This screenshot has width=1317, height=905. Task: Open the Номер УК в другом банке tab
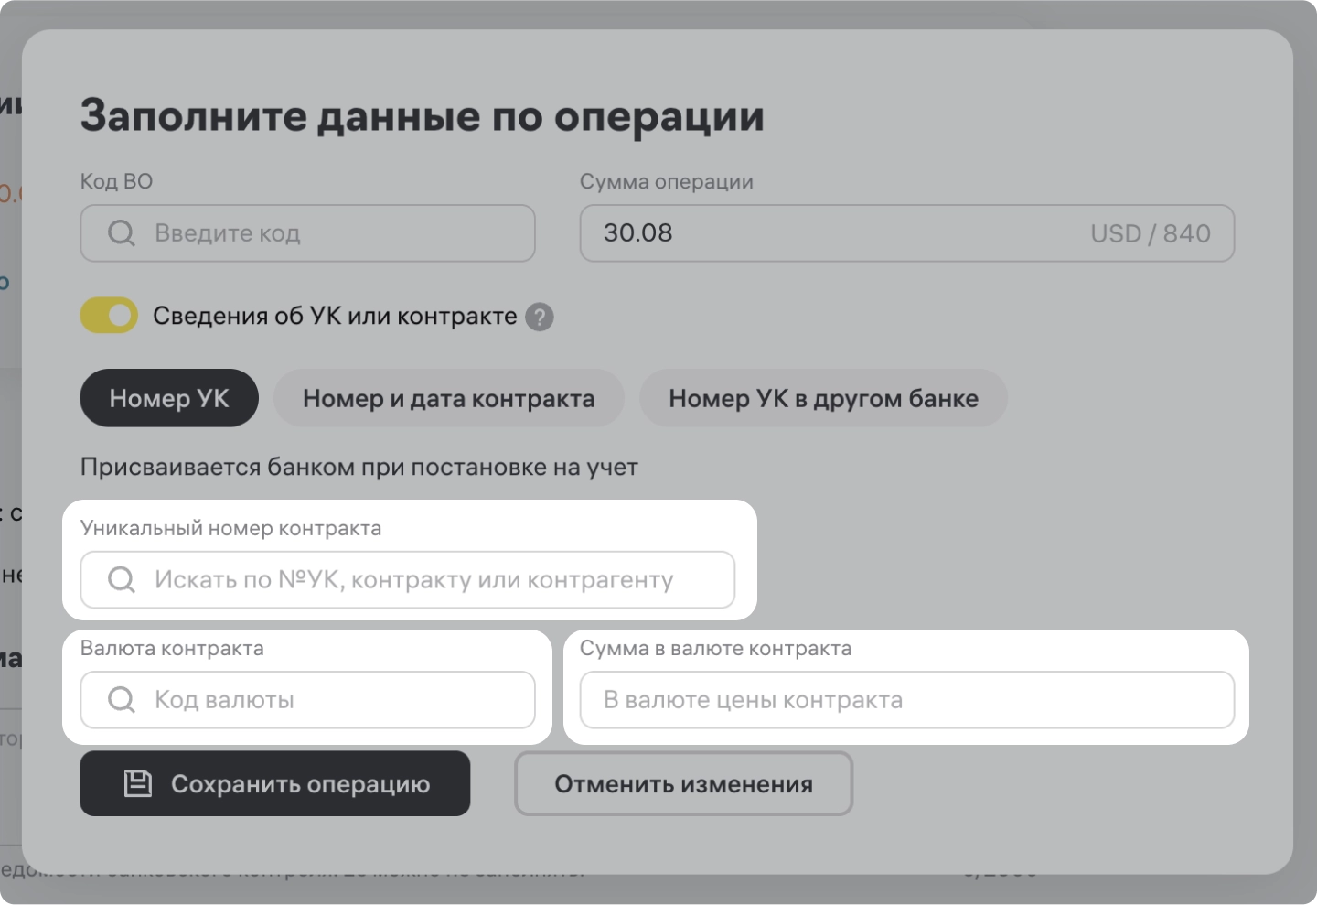pyautogui.click(x=823, y=398)
